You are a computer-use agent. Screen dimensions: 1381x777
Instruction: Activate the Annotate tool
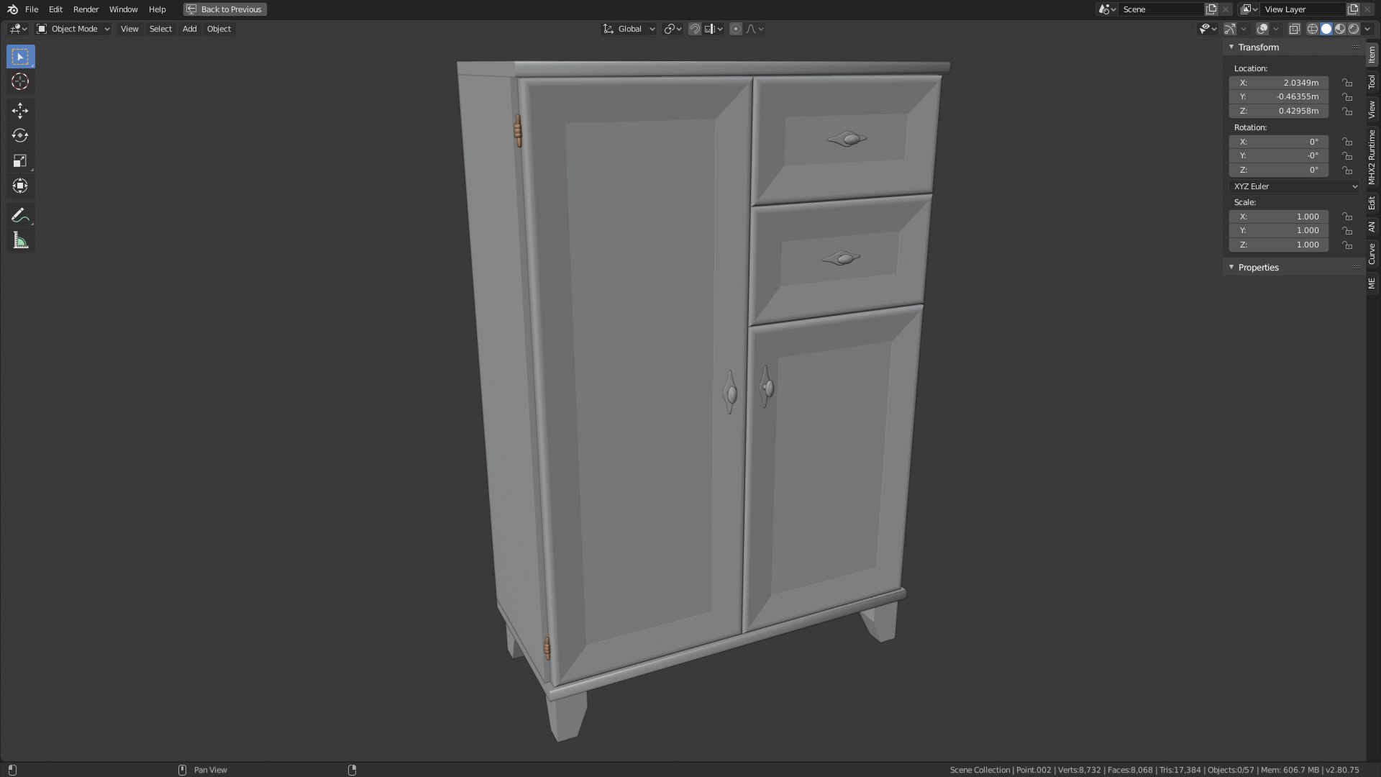(20, 216)
